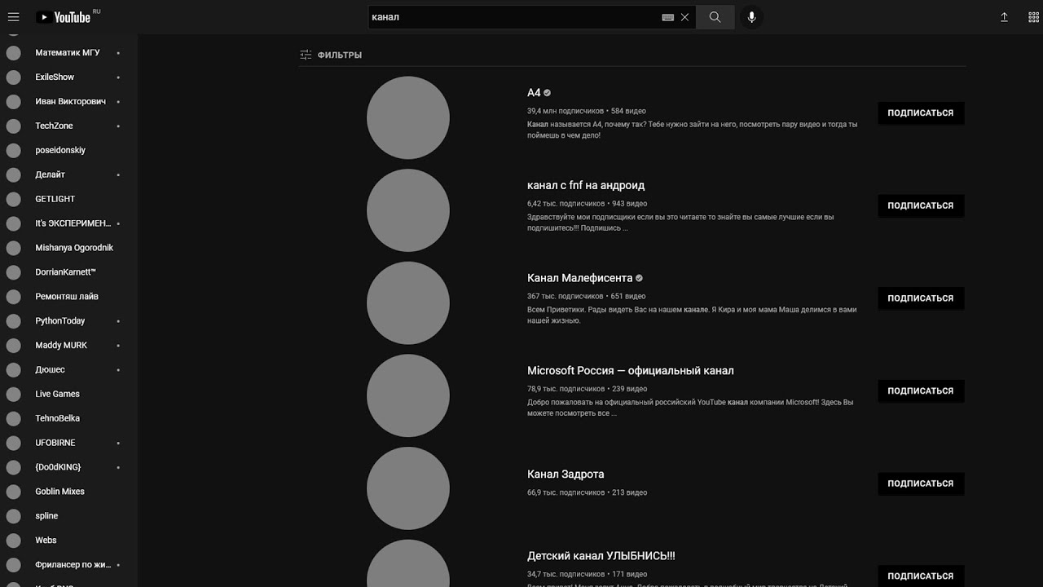Click the GETLIGHT channel avatar icon

pos(13,199)
